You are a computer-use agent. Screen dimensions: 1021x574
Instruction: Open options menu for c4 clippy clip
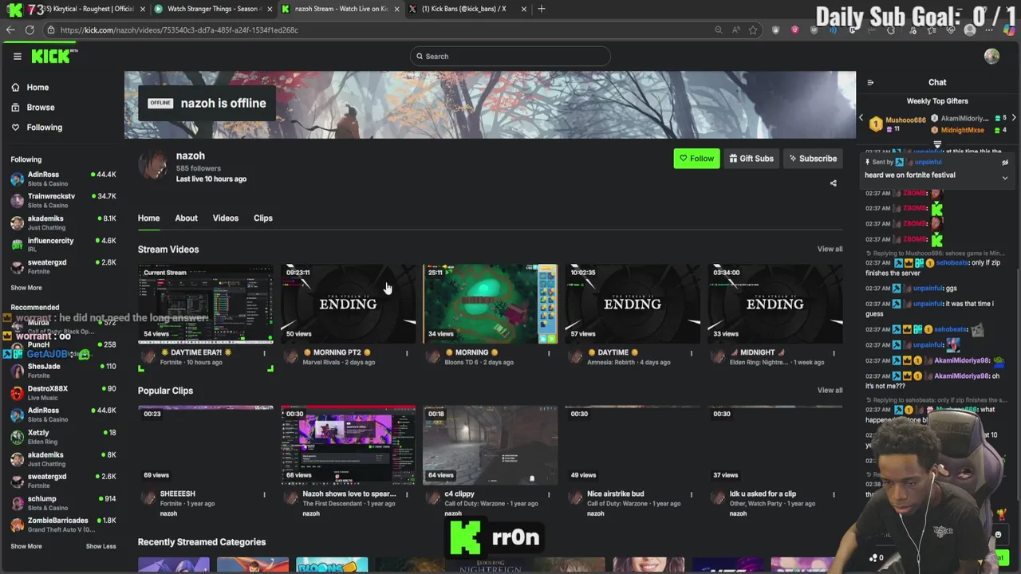click(x=549, y=494)
